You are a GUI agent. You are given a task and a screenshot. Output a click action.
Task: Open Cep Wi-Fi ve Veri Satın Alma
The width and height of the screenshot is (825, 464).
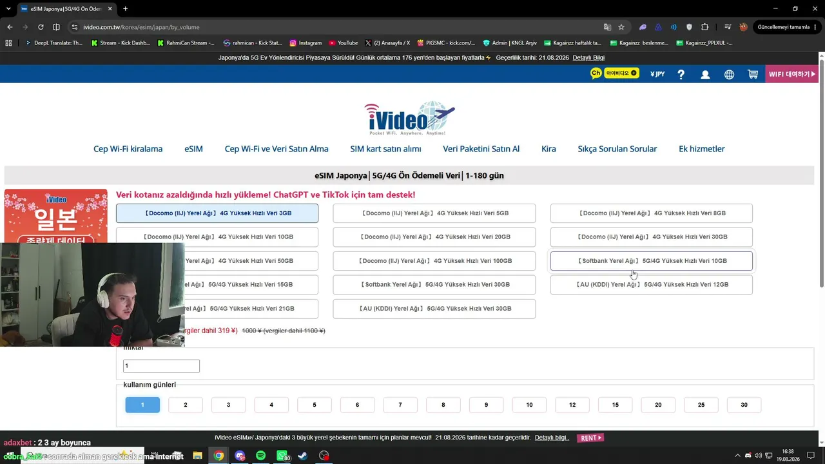(277, 149)
